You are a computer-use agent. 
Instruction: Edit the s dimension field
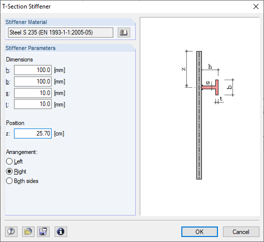tap(33, 93)
